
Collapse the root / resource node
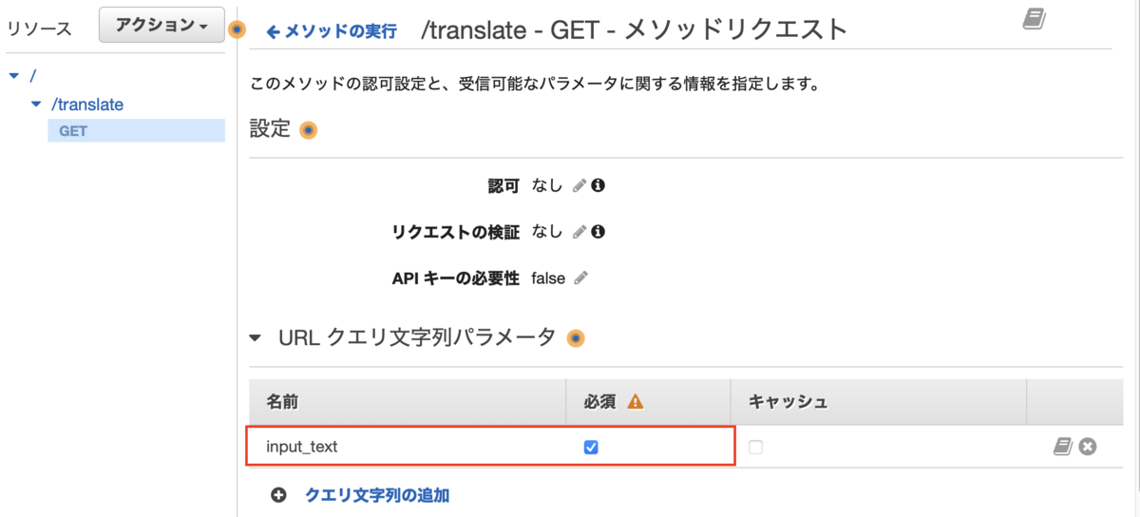pyautogui.click(x=13, y=75)
